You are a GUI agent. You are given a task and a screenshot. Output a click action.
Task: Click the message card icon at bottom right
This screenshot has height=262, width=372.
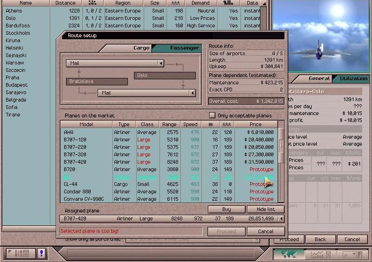pyautogui.click(x=352, y=254)
